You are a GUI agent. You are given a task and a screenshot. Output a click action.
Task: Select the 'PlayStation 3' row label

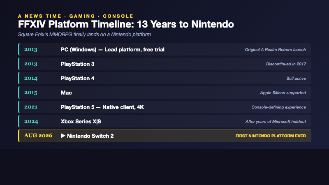(x=77, y=64)
